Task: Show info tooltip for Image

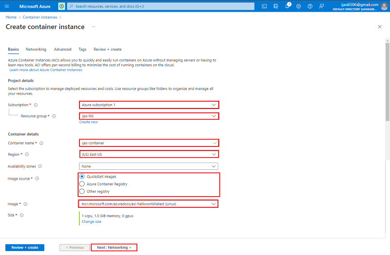Action: [25, 204]
